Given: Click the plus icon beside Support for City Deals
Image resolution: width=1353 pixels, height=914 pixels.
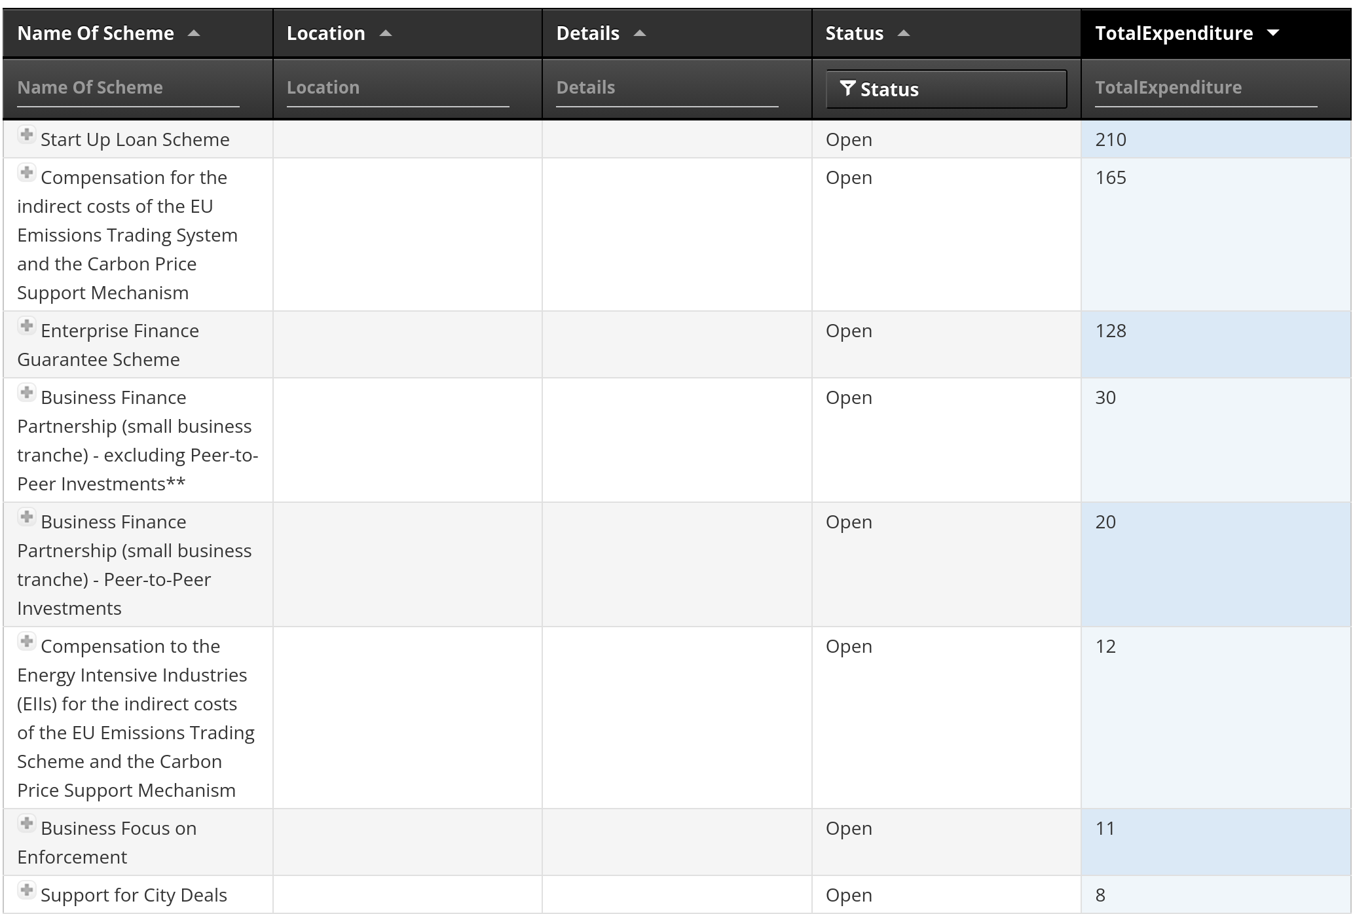Looking at the screenshot, I should click(26, 890).
